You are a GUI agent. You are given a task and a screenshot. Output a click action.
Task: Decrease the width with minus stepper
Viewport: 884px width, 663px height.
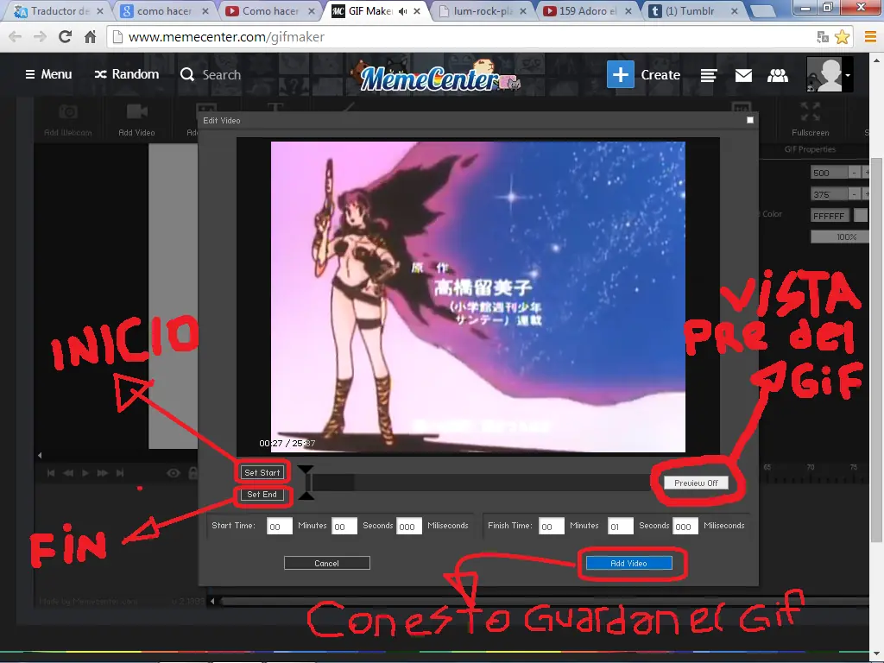click(x=855, y=173)
